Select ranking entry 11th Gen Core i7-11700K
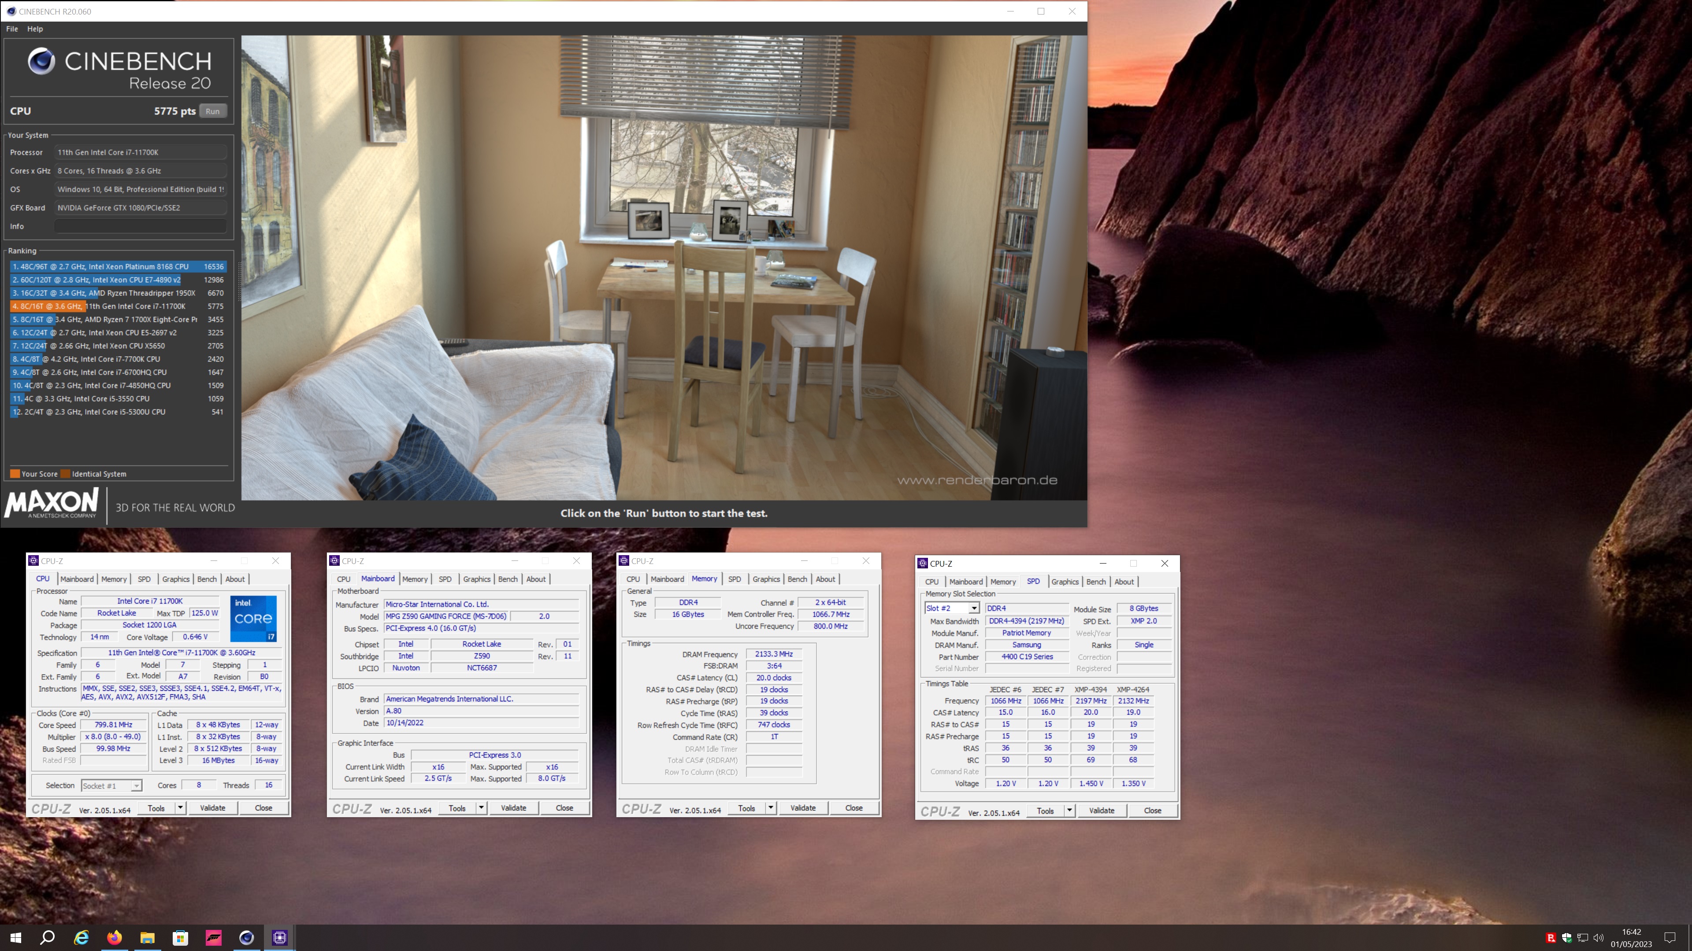 118,306
